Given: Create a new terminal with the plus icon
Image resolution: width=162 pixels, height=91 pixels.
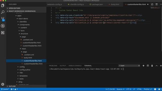Looking at the screenshot, I should point(144,66).
